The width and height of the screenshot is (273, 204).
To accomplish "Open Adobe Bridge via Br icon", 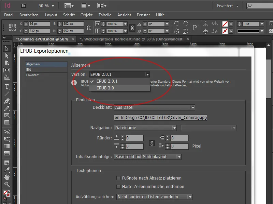I will pos(24,6).
